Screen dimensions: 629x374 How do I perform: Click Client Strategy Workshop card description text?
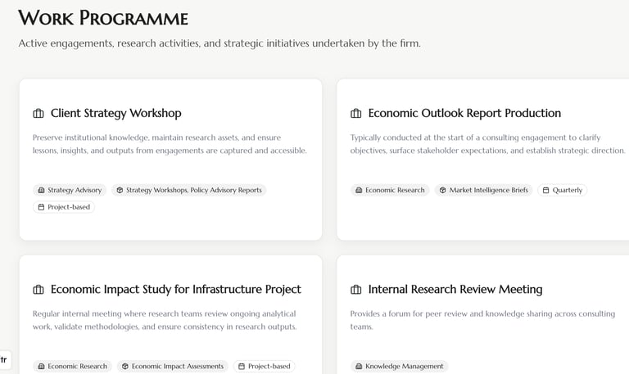(x=170, y=144)
